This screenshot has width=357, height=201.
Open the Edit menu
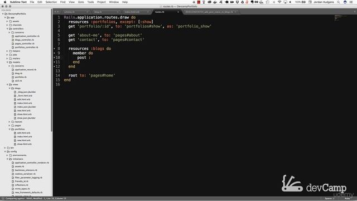40,2
